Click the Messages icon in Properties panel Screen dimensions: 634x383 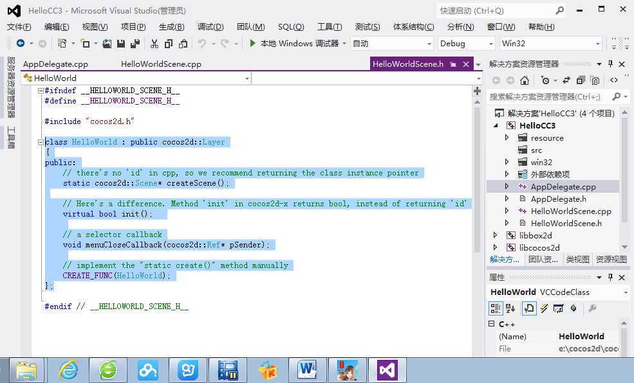[559, 308]
